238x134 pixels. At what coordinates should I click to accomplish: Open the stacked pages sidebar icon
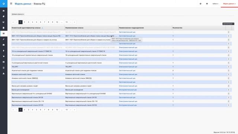pos(4,16)
